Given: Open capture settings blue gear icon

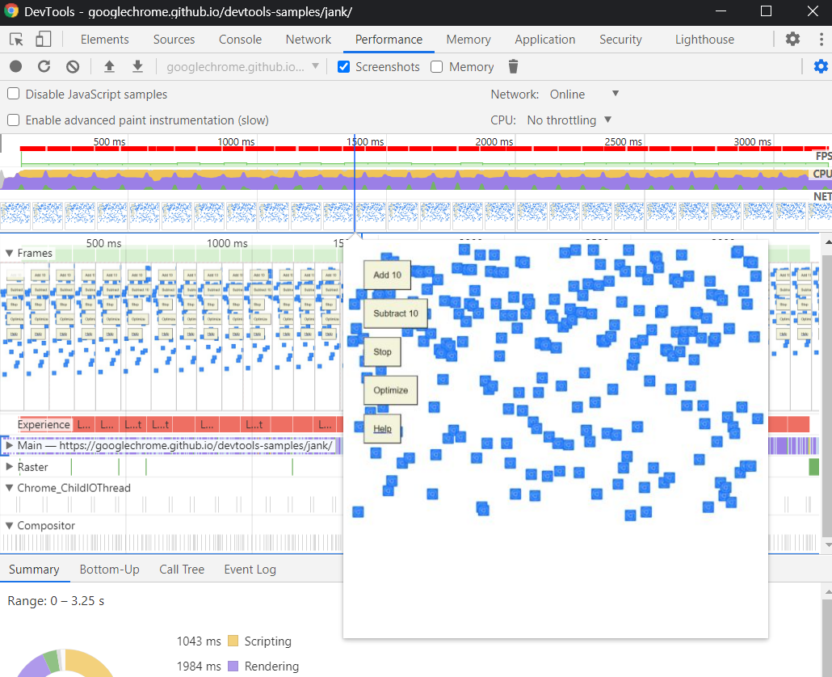Looking at the screenshot, I should (821, 66).
